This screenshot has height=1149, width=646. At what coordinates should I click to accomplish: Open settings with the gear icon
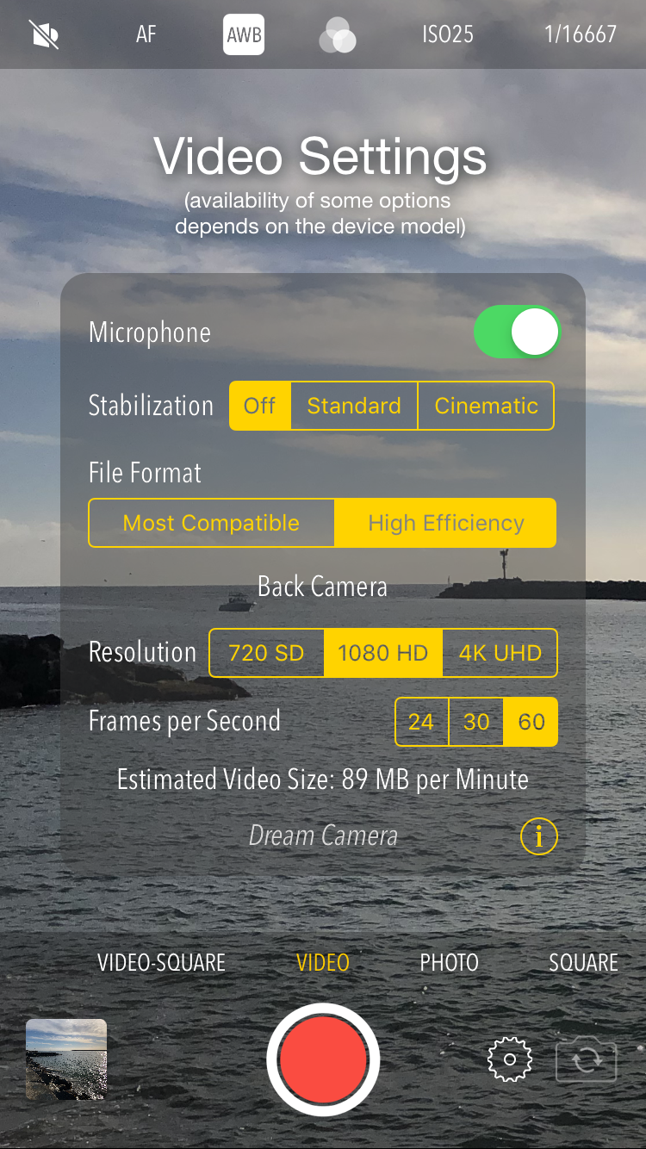point(510,1059)
